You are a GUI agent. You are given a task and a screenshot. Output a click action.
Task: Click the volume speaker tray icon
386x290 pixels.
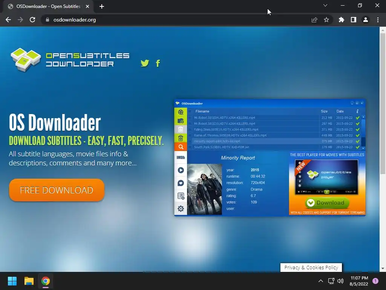(340, 281)
